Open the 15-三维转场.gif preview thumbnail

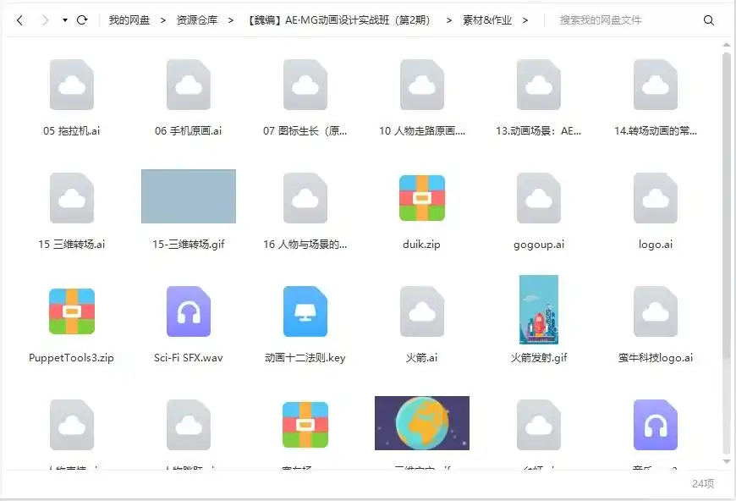pyautogui.click(x=189, y=196)
